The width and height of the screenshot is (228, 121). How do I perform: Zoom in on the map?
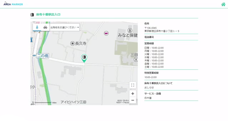pos(133,93)
